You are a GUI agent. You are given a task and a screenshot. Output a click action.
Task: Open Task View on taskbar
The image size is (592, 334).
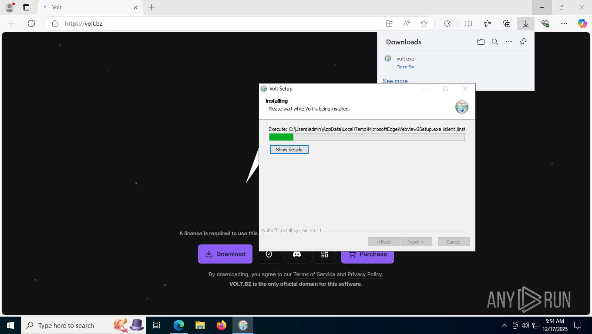pos(157,325)
